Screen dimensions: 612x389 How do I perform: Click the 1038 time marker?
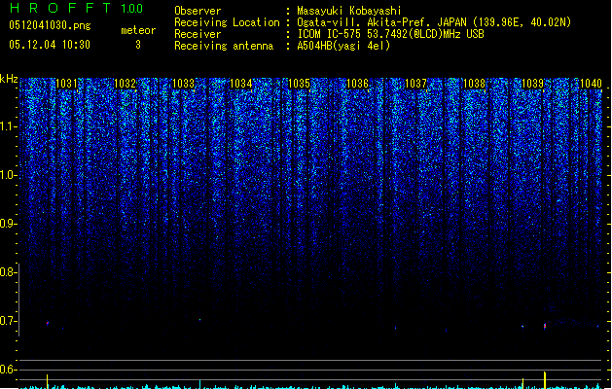point(474,84)
